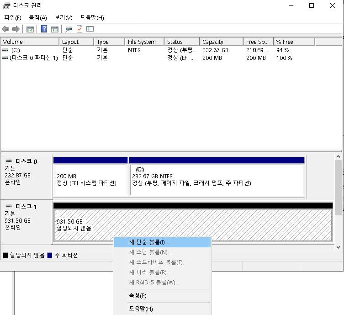Screen dimensions: 344x315
Task: Sort by the Capacity column header
Action: tap(213, 42)
